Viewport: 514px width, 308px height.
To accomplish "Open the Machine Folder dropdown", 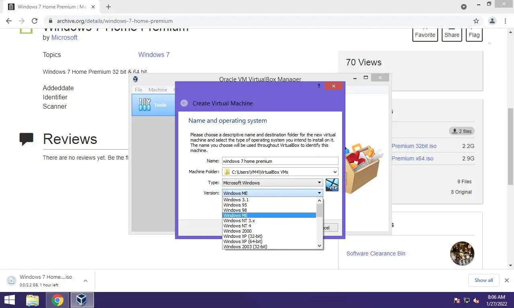I will coord(280,172).
